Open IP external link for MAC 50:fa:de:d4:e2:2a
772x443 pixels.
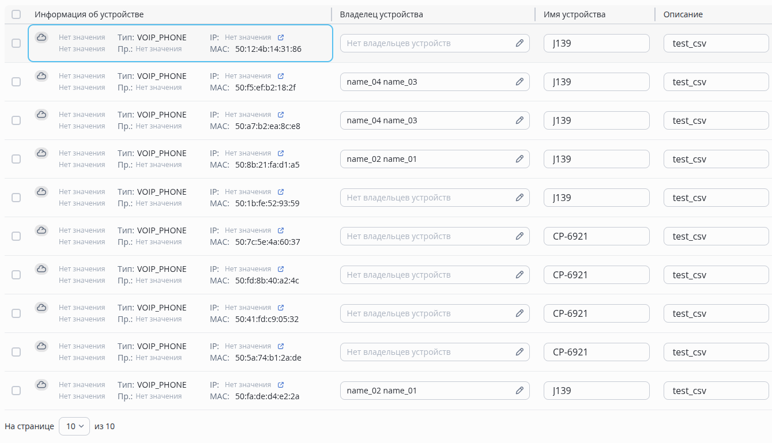click(281, 385)
